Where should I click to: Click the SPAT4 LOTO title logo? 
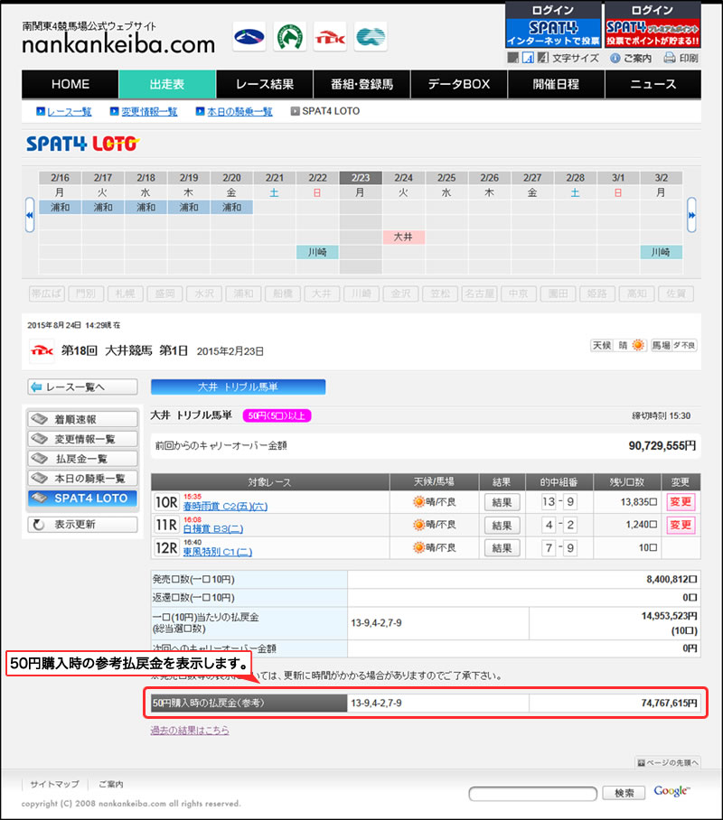pyautogui.click(x=83, y=144)
